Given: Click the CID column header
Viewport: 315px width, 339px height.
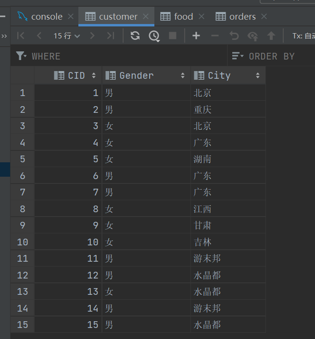Looking at the screenshot, I should (x=68, y=75).
